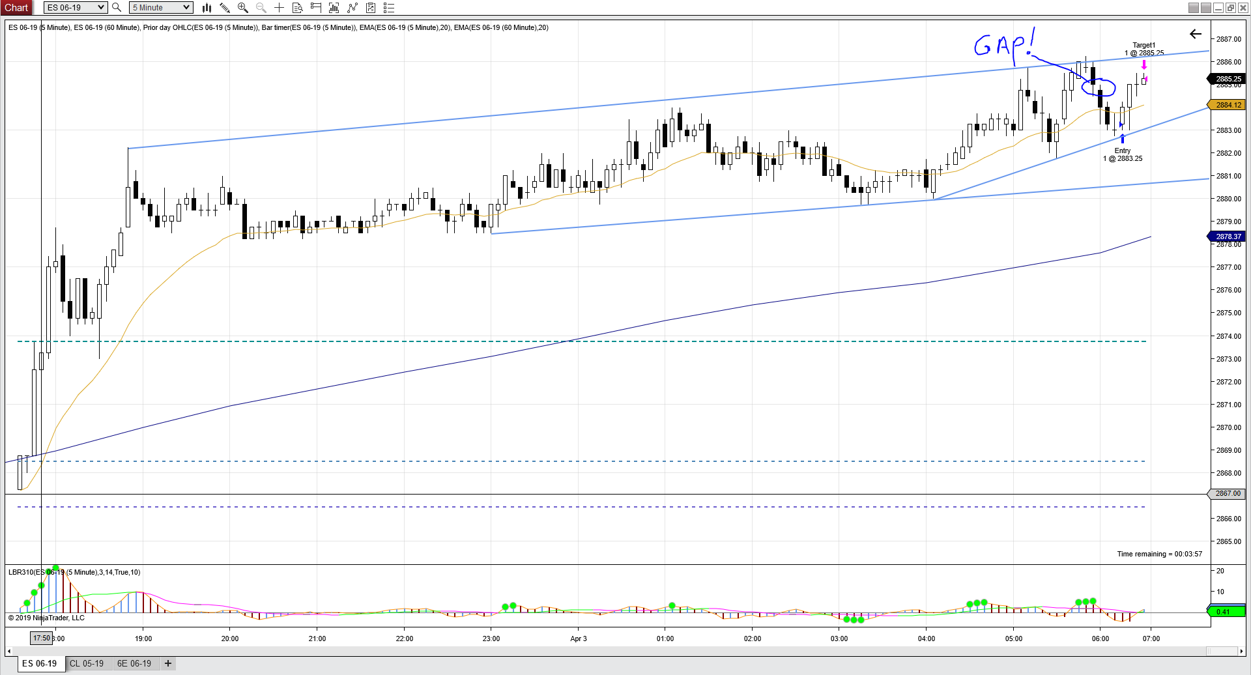This screenshot has height=675, width=1251.
Task: Open chart Properties list icon
Action: [389, 8]
